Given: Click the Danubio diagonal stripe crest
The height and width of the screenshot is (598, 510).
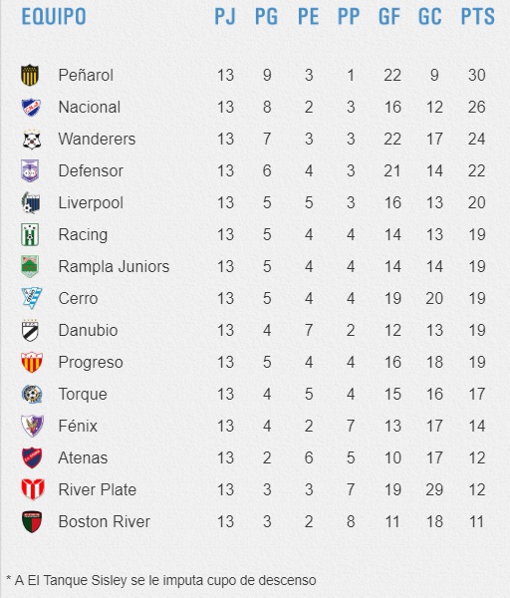Looking at the screenshot, I should click(x=30, y=330).
